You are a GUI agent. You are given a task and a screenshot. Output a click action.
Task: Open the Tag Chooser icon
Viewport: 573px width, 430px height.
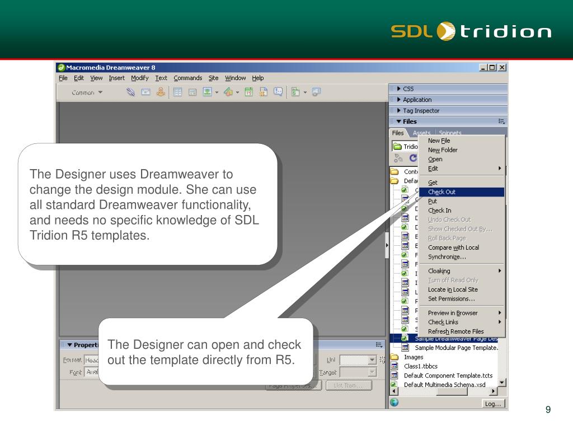[317, 92]
